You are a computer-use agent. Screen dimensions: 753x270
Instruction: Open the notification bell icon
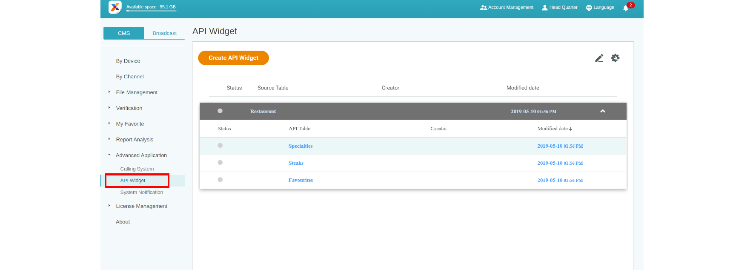point(625,8)
